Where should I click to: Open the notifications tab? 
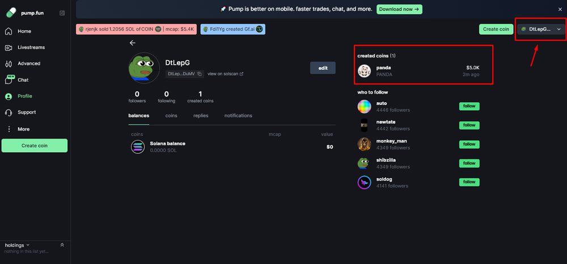pos(238,116)
